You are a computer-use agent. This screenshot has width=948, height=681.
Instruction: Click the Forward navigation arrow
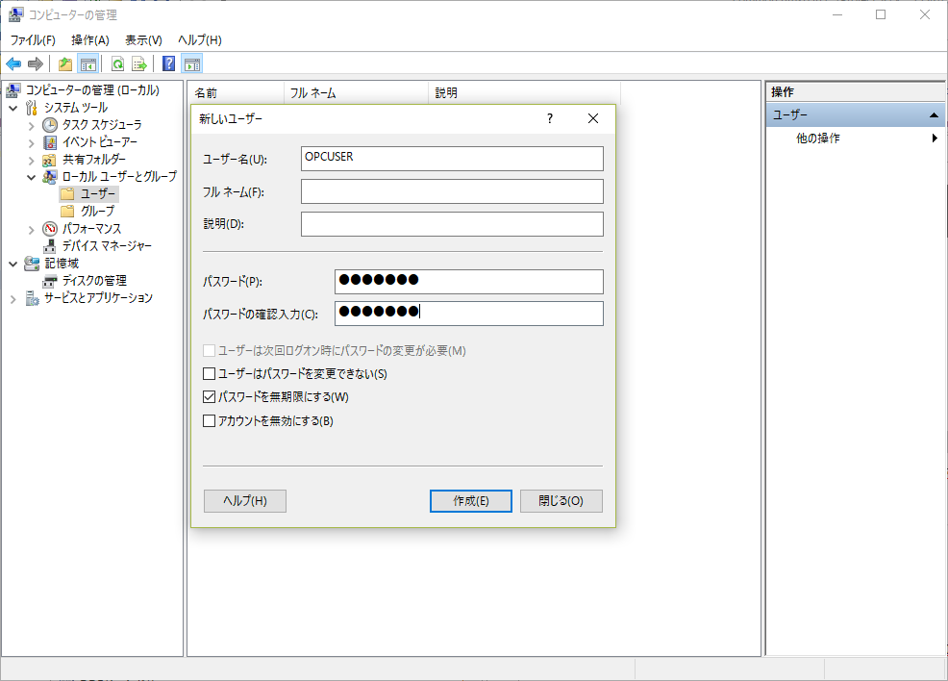point(34,63)
